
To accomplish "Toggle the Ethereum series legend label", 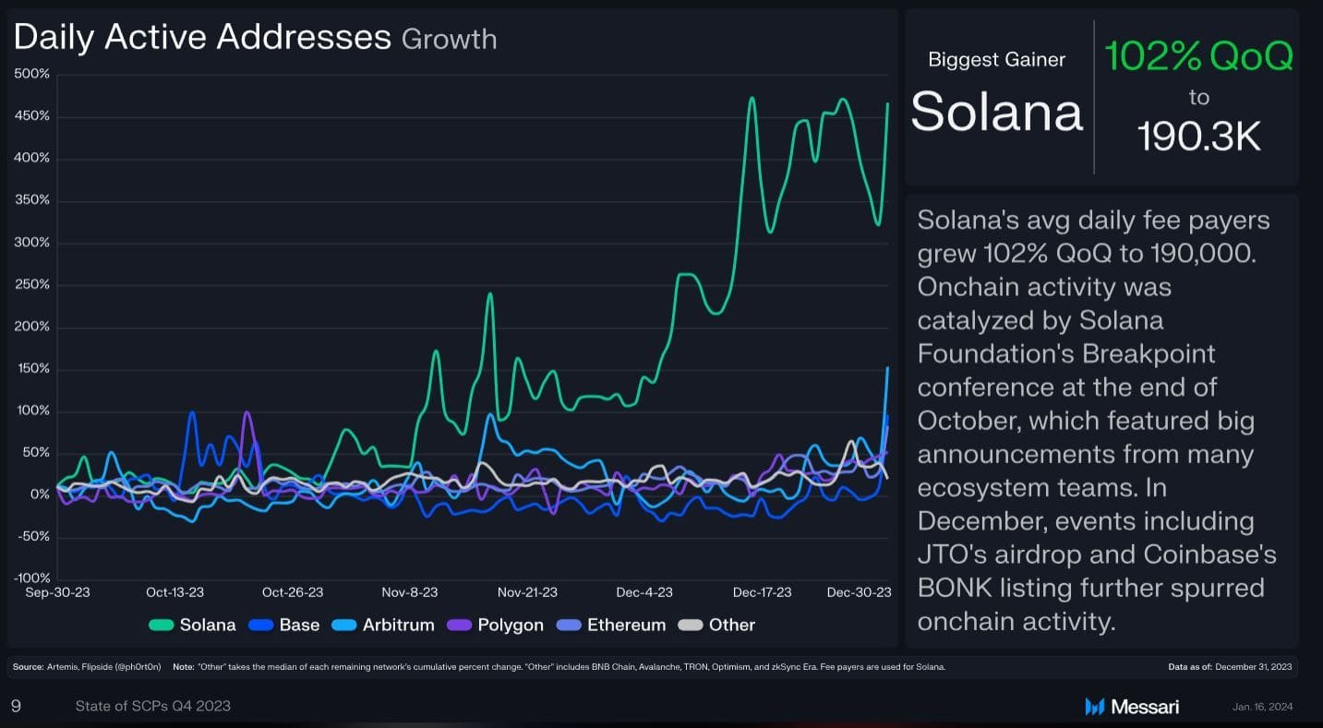I will (626, 625).
